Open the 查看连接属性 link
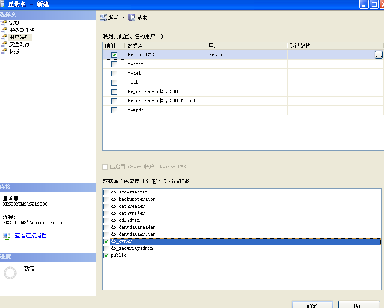The image size is (384, 308). [x=30, y=236]
